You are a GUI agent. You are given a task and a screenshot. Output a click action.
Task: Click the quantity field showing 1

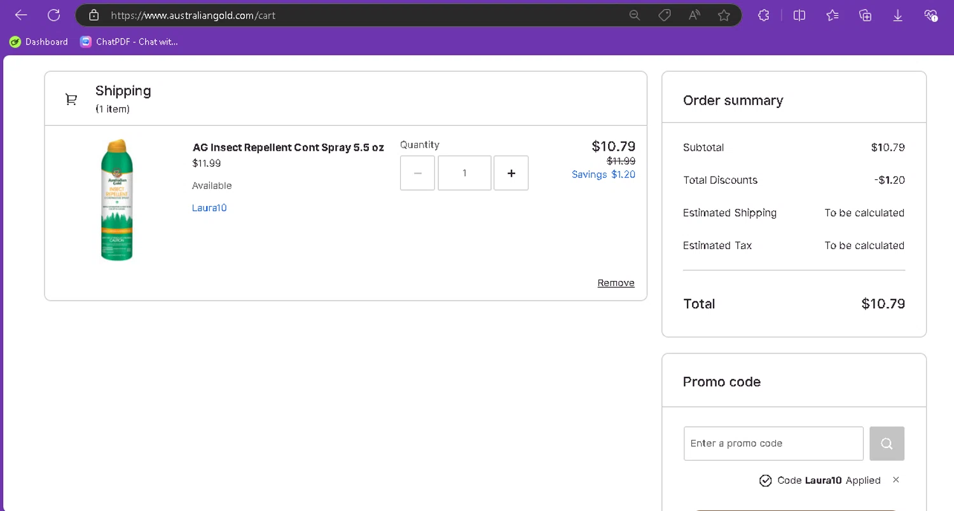[x=464, y=173]
